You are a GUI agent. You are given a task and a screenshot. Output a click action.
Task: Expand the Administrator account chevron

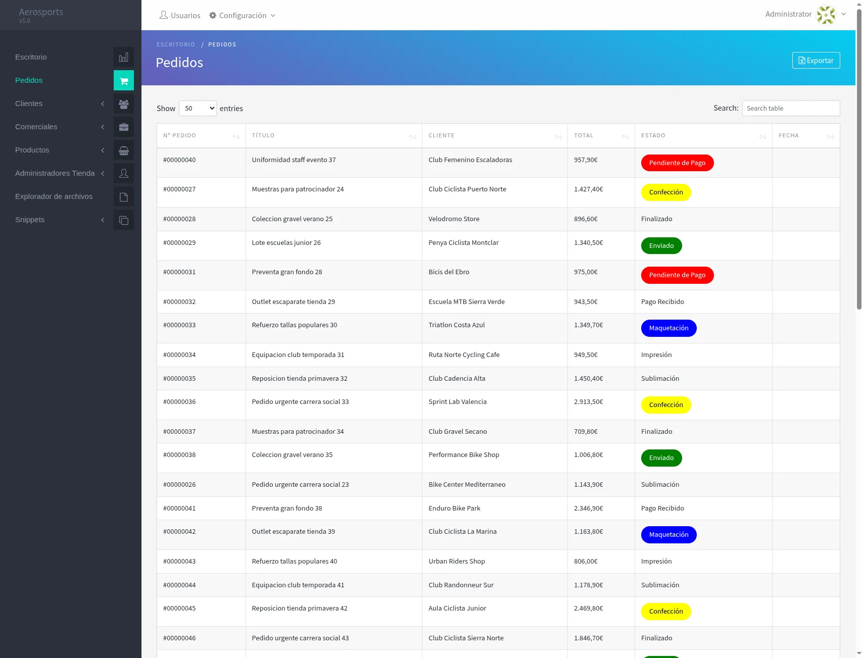tap(843, 14)
